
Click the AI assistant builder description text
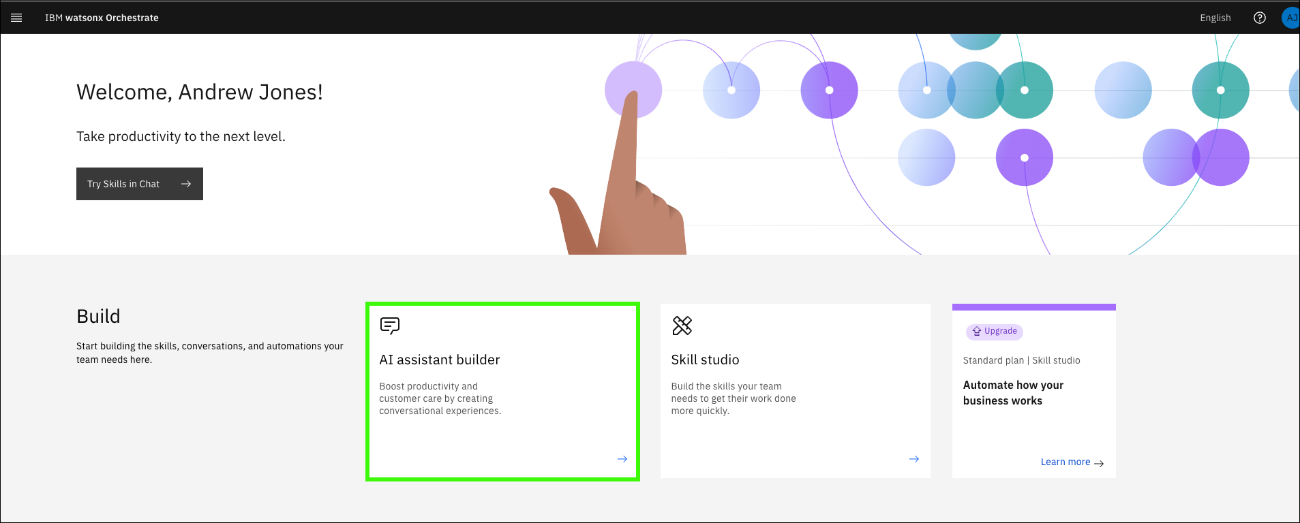[440, 398]
